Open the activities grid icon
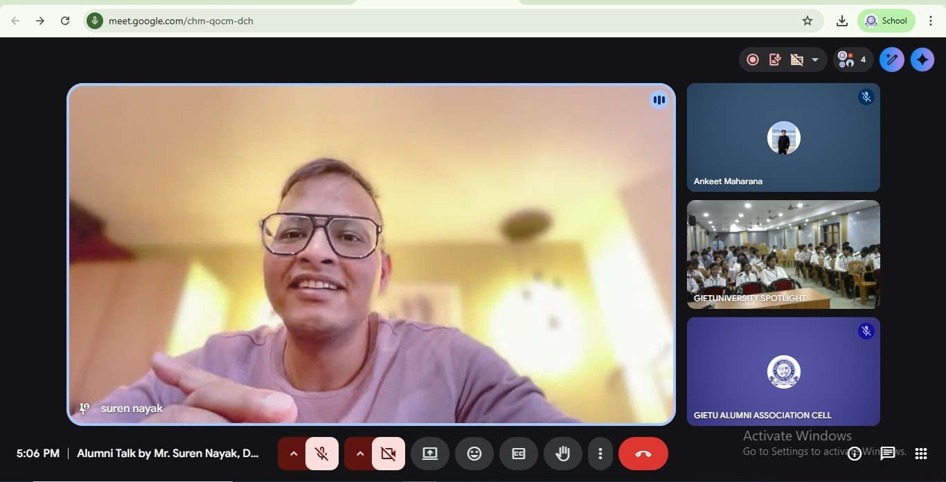Screen dimensions: 946x482 coord(920,454)
